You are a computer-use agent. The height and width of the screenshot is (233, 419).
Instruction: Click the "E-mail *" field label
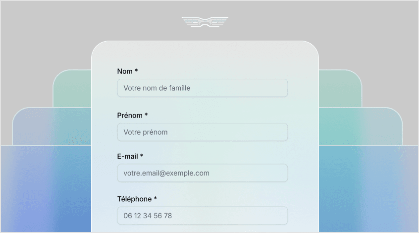point(130,156)
